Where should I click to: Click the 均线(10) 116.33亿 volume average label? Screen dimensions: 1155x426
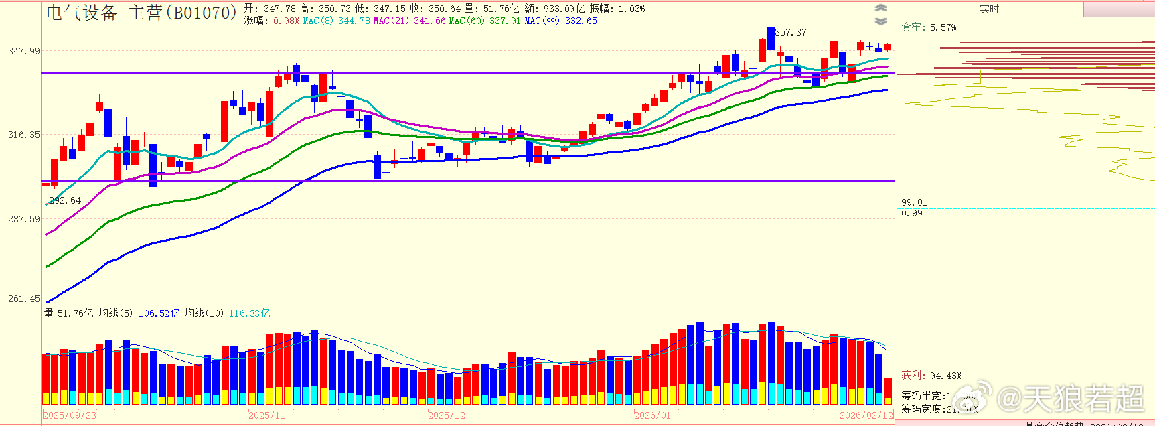click(x=228, y=313)
